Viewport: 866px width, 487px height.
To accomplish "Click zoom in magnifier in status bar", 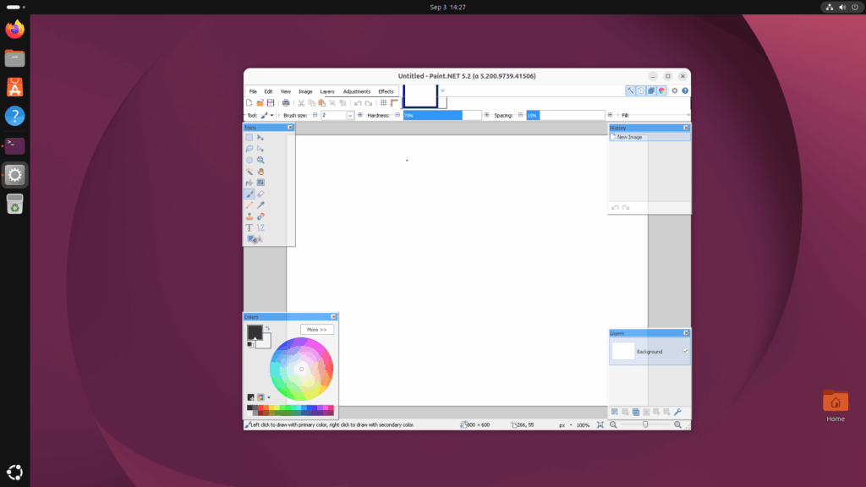I will [677, 425].
